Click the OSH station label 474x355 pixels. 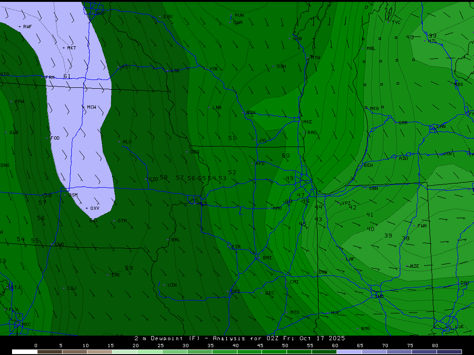281,67
